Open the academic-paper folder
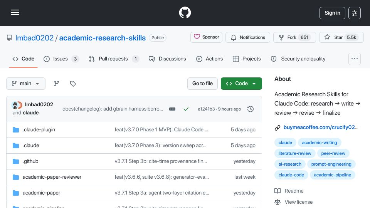Screen dimensions: 370x208 pyautogui.click(x=41, y=193)
